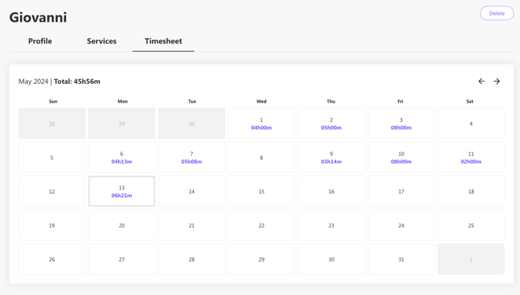Click the Delete button
Viewport: 520px width, 295px height.
497,13
